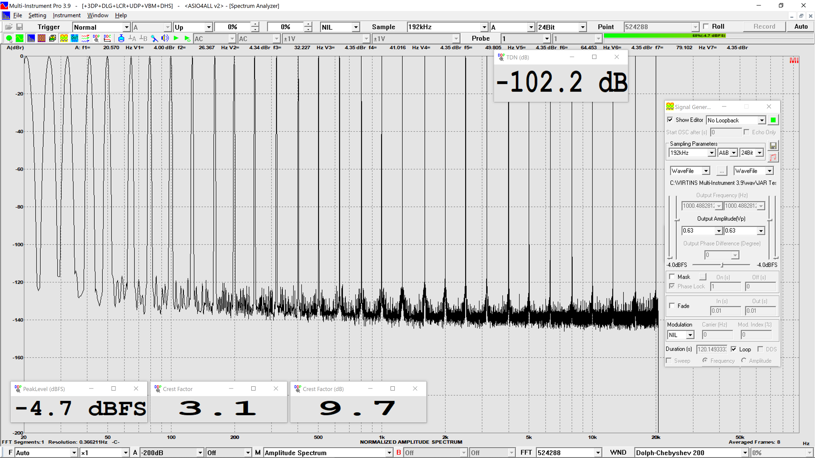Click the left vertical amplitude slider
The image size is (815, 458).
click(677, 220)
